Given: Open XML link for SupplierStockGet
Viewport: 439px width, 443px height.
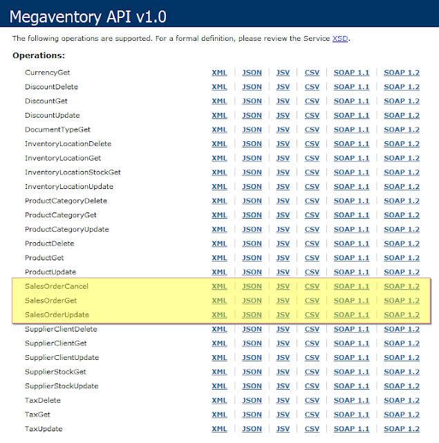Looking at the screenshot, I should pos(219,372).
